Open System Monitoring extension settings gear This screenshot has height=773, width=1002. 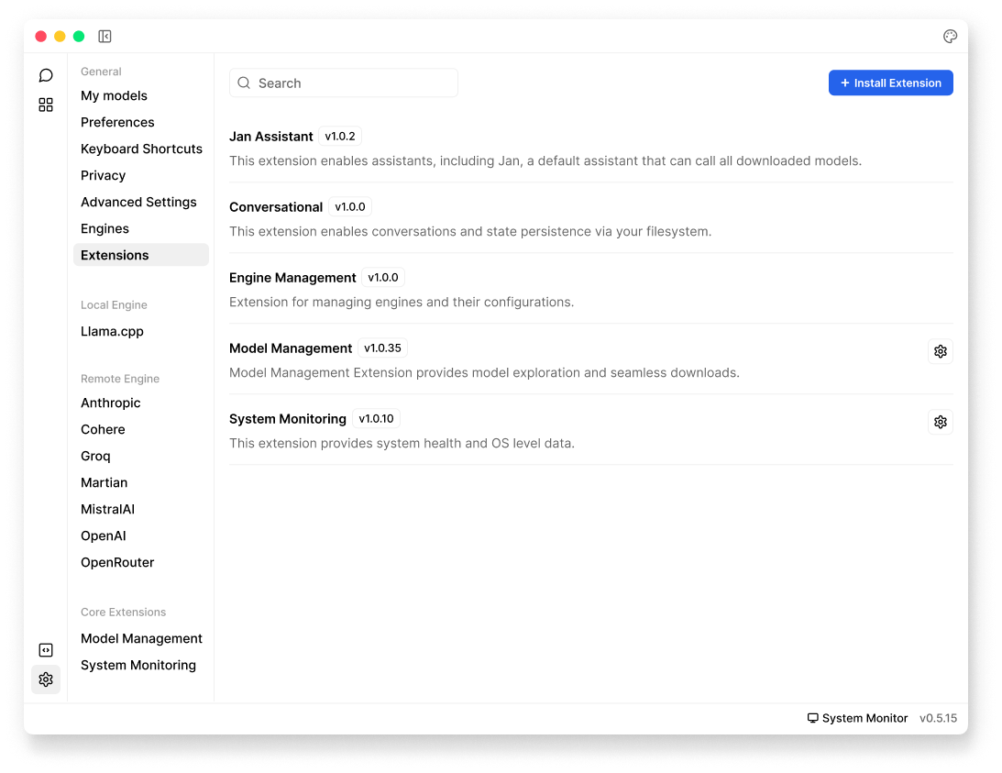point(940,422)
